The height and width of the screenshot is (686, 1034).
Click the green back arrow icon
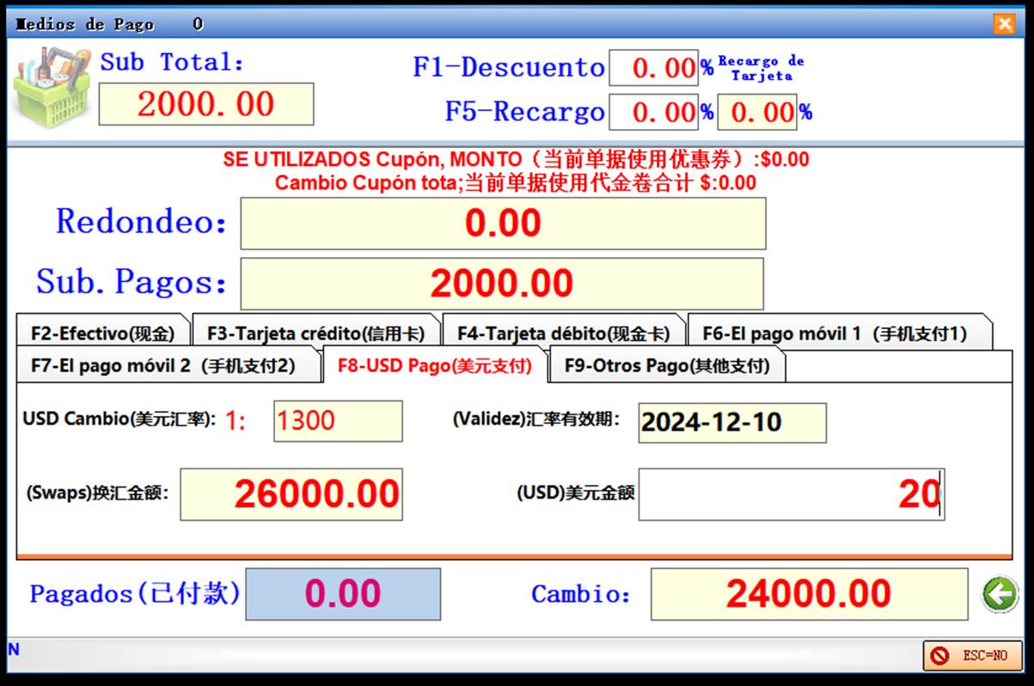coord(1000,595)
